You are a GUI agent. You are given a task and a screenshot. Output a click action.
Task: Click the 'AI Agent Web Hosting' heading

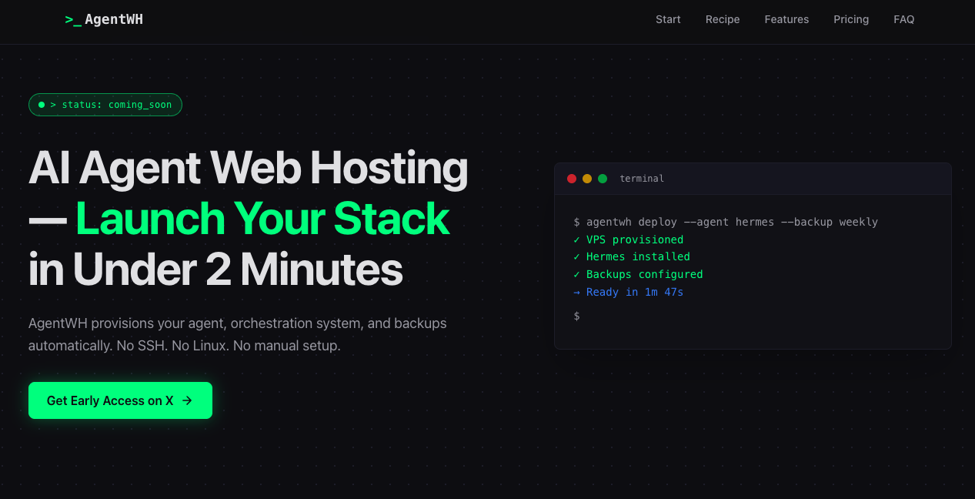[248, 167]
